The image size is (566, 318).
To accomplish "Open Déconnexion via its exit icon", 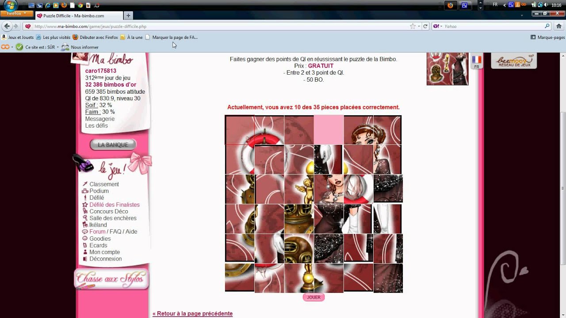I will [x=84, y=258].
